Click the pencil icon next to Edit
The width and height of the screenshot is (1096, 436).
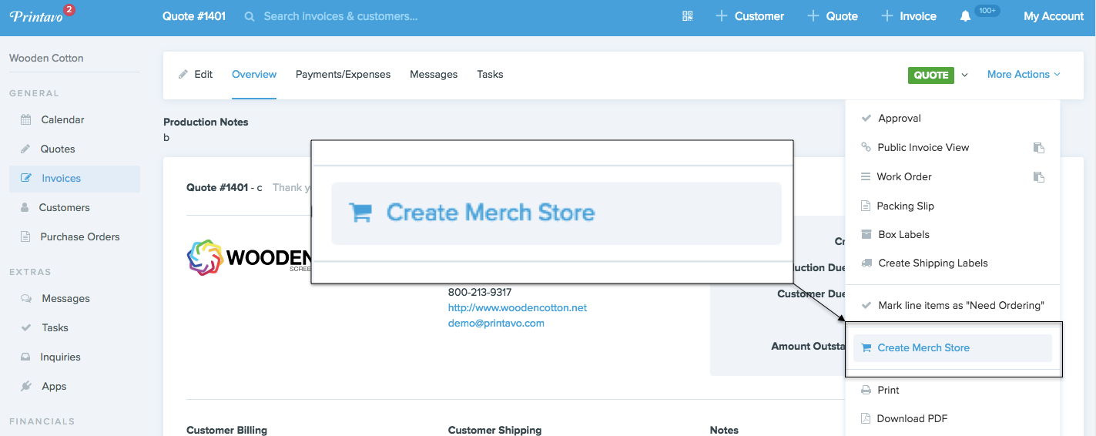coord(183,75)
